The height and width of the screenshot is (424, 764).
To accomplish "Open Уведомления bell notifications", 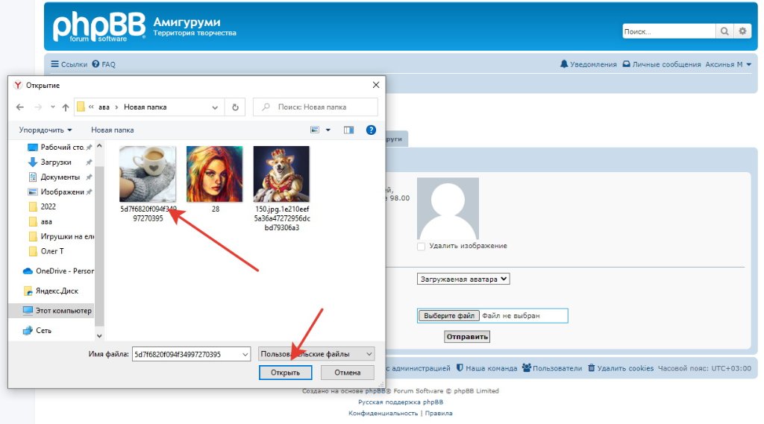I will click(588, 65).
